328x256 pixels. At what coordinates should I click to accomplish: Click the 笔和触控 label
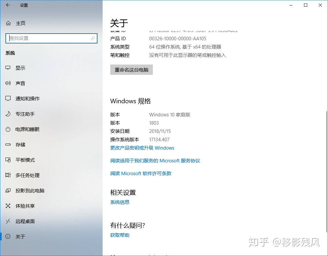pos(120,55)
